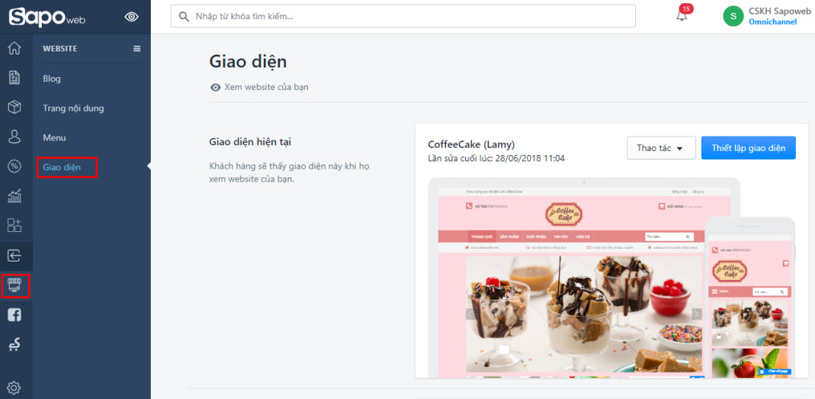Expand the Thao tác dropdown
This screenshot has width=815, height=399.
(x=660, y=148)
